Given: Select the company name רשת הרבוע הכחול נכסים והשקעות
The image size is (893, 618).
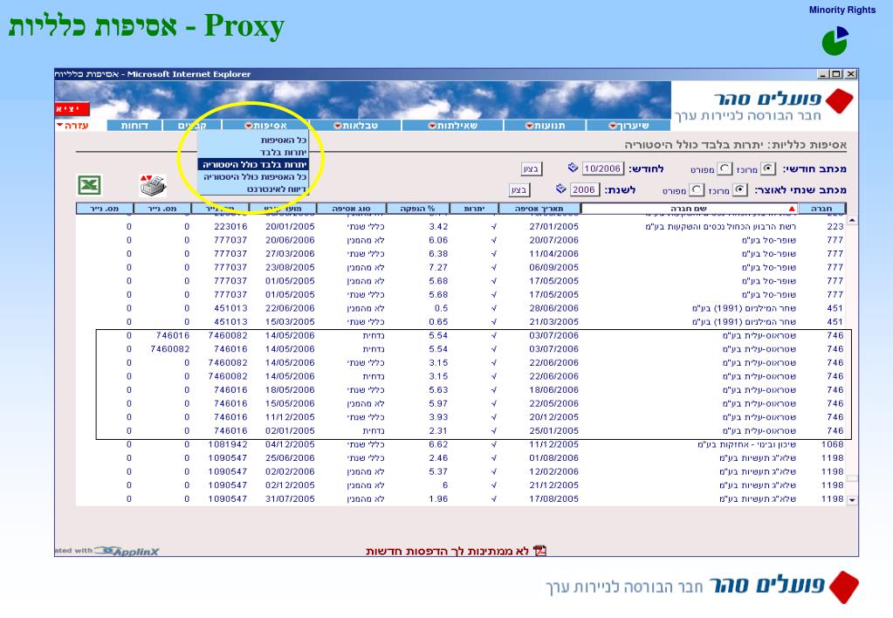Looking at the screenshot, I should [x=720, y=227].
